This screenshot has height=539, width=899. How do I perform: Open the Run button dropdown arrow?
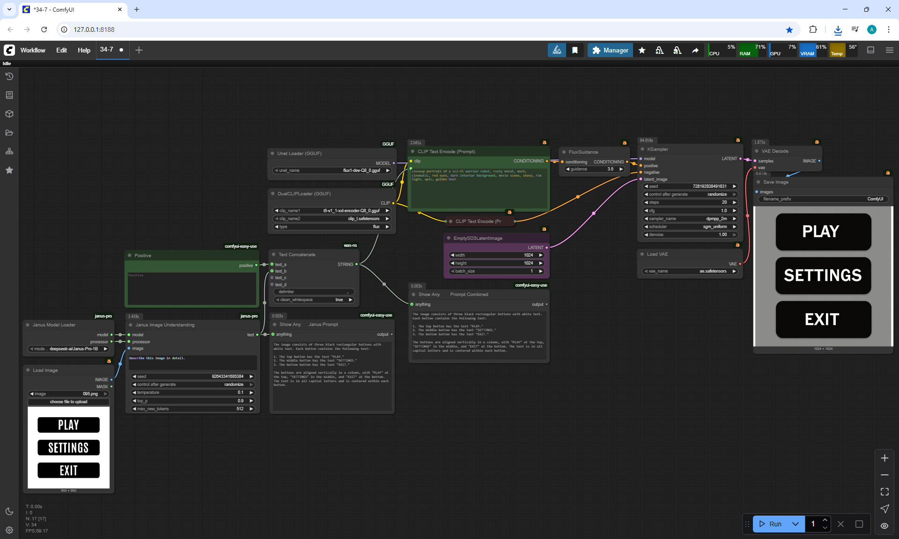[796, 524]
